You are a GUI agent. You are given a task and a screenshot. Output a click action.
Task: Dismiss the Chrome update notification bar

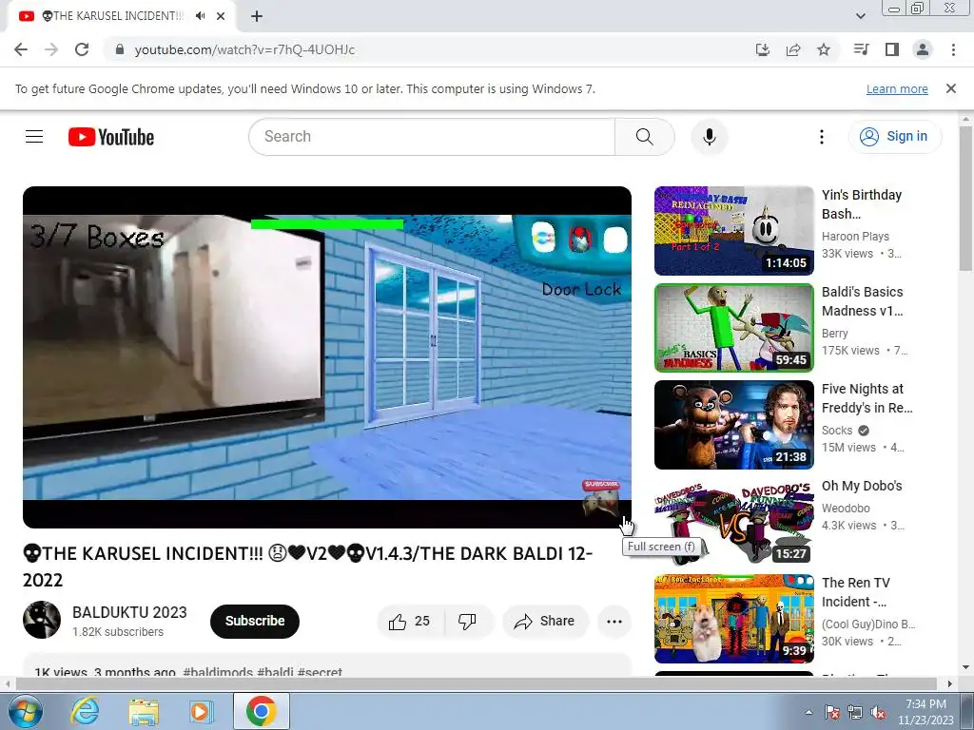pos(951,88)
